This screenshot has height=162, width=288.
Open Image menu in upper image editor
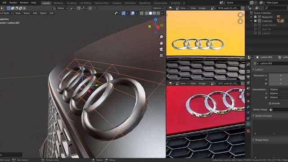[x=202, y=8]
